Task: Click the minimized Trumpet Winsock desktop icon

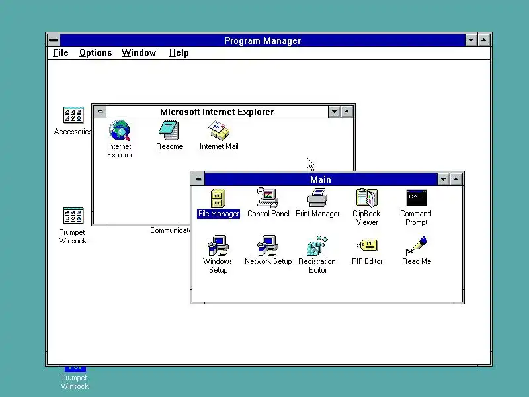Action: [75, 378]
